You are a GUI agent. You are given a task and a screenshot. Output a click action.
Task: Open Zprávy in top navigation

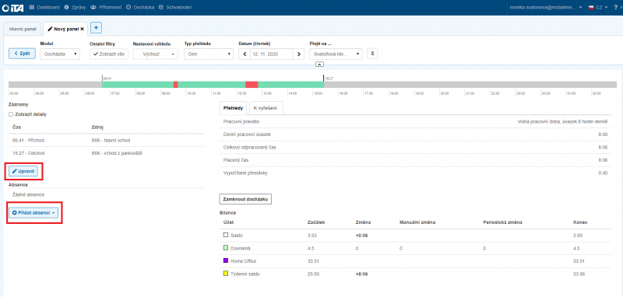[74, 7]
